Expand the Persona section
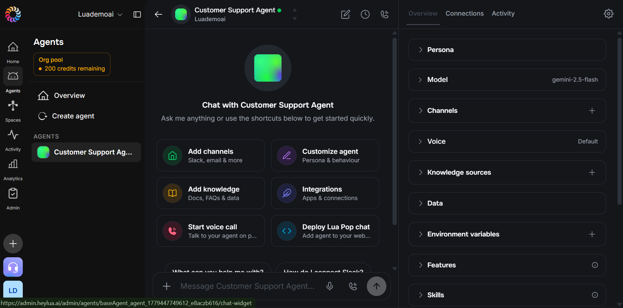 click(507, 50)
